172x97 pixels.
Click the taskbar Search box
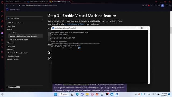click(x=64, y=94)
